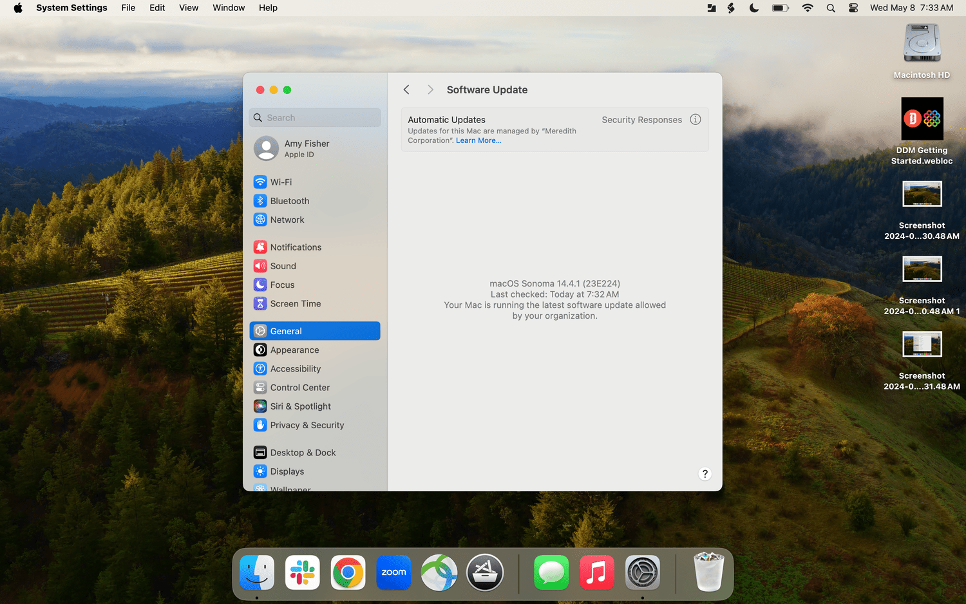
Task: Click the Learn More link
Action: pos(478,140)
